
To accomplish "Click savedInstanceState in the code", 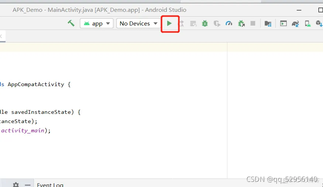I will (41, 112).
